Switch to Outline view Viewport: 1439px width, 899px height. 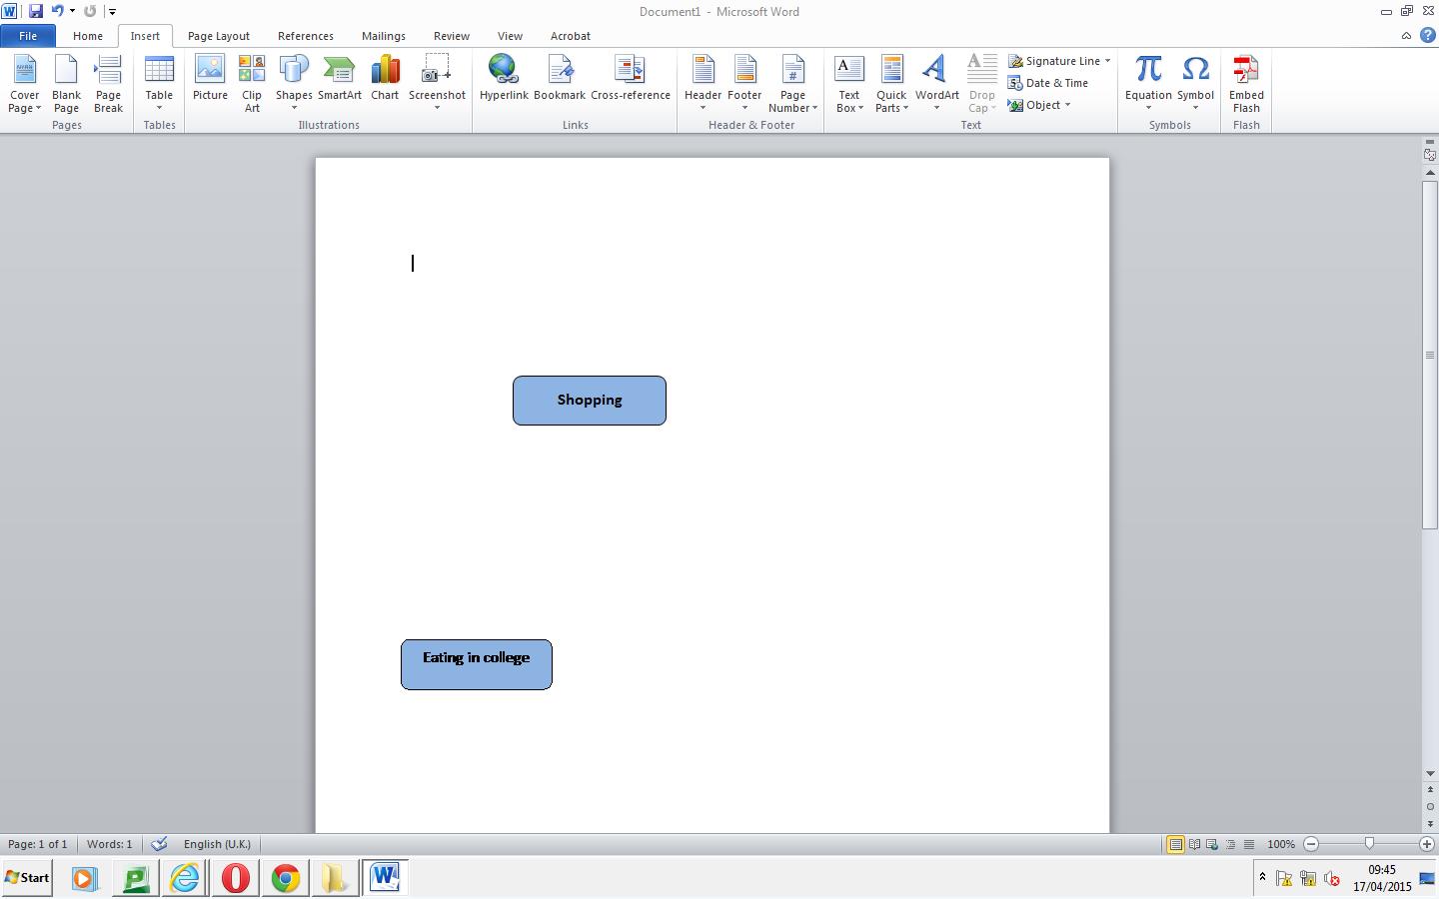1230,844
